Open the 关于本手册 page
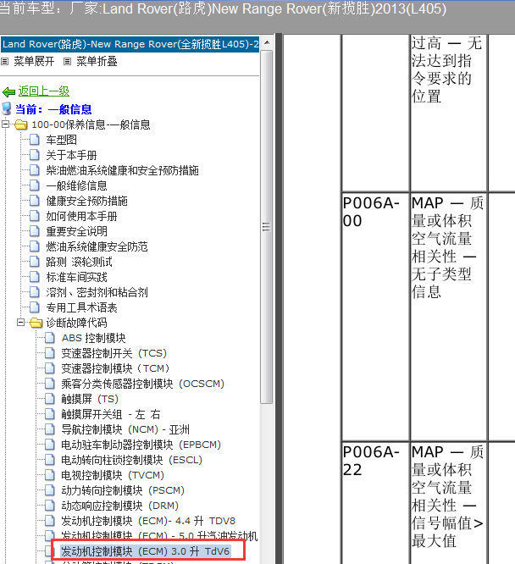The width and height of the screenshot is (515, 564). click(x=71, y=155)
